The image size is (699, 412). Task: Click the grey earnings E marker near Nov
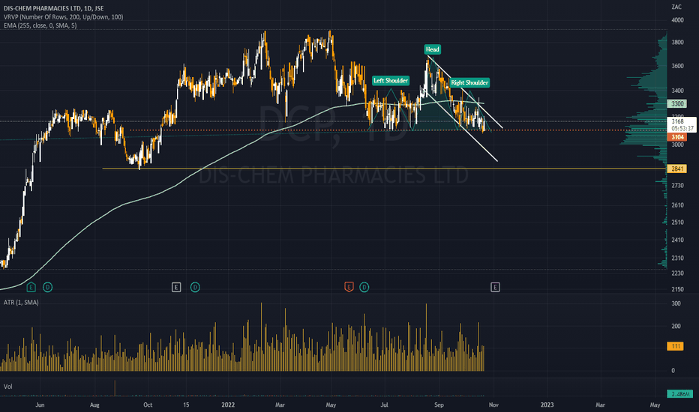coord(495,288)
